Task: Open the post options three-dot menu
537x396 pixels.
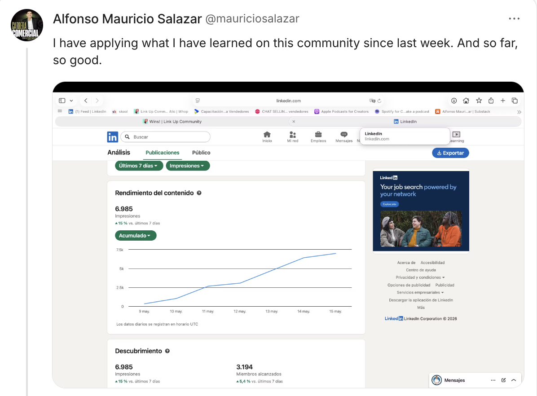Action: coord(514,19)
